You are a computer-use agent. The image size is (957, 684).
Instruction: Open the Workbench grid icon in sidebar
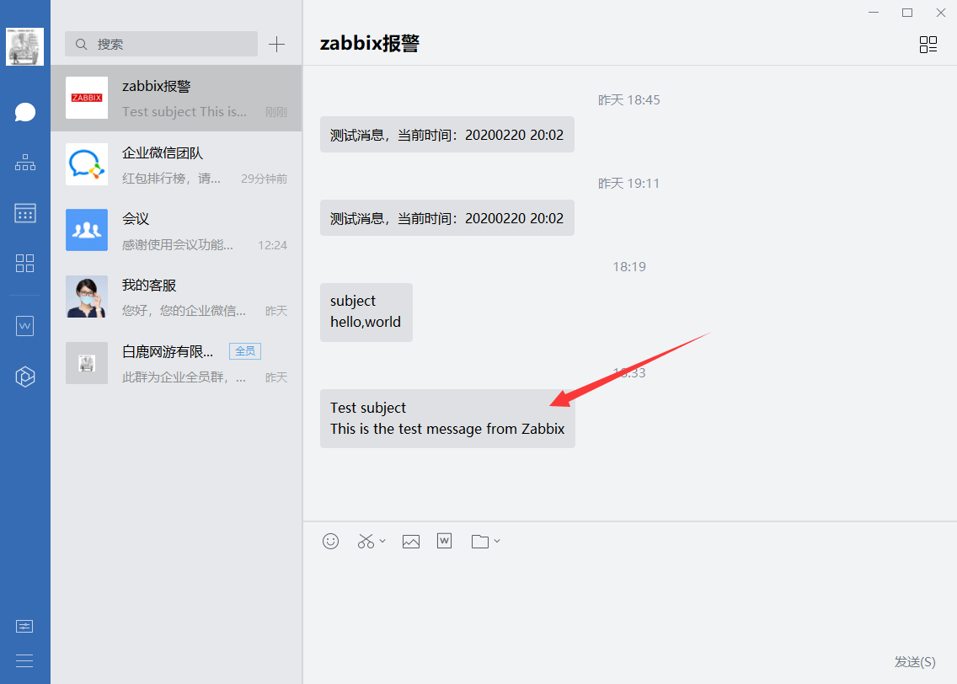(x=25, y=264)
